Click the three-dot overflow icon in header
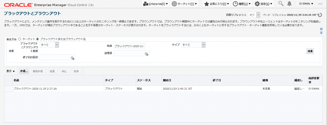 pyautogui.click(x=320, y=4)
